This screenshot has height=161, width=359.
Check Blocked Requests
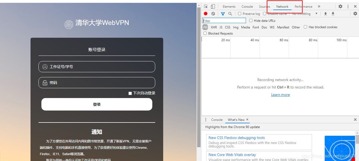pos(205,33)
